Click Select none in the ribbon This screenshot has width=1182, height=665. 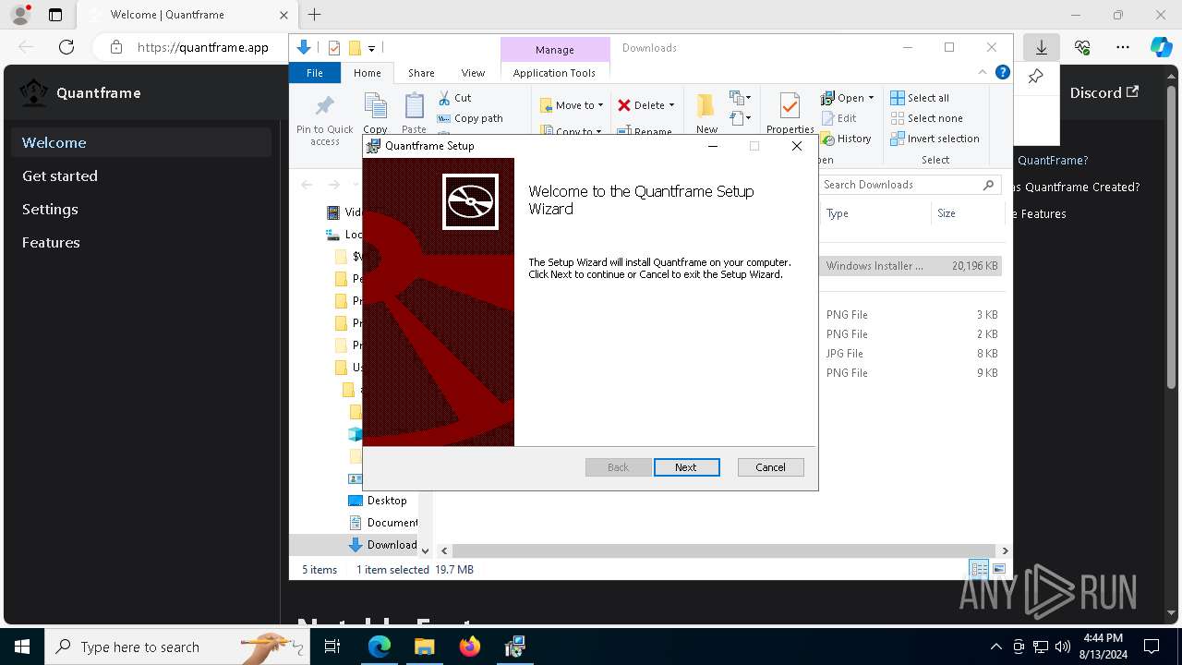tap(926, 118)
